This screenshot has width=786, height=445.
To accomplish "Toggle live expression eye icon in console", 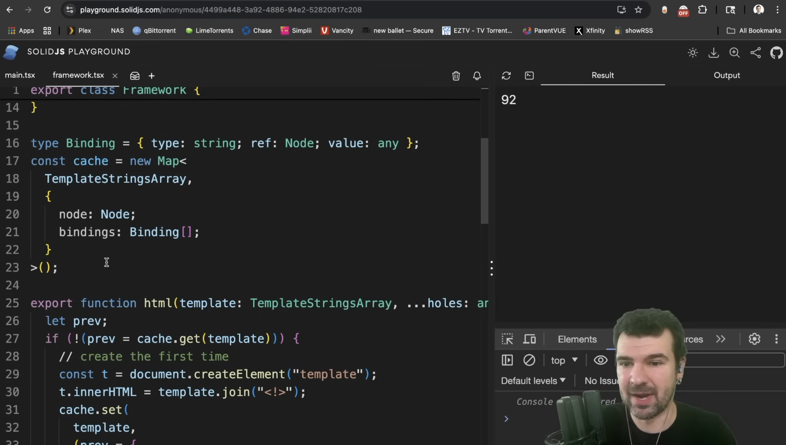I will 601,360.
